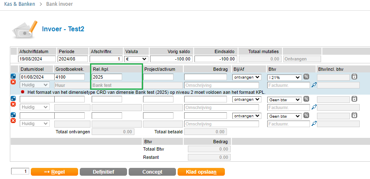The width and height of the screenshot is (370, 179).
Task: Click invoice search magnifier on third line
Action: 314,123
